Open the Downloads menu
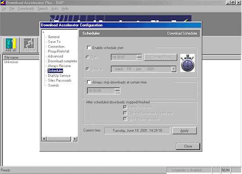Screen dimensions: 242x174 [26, 9]
